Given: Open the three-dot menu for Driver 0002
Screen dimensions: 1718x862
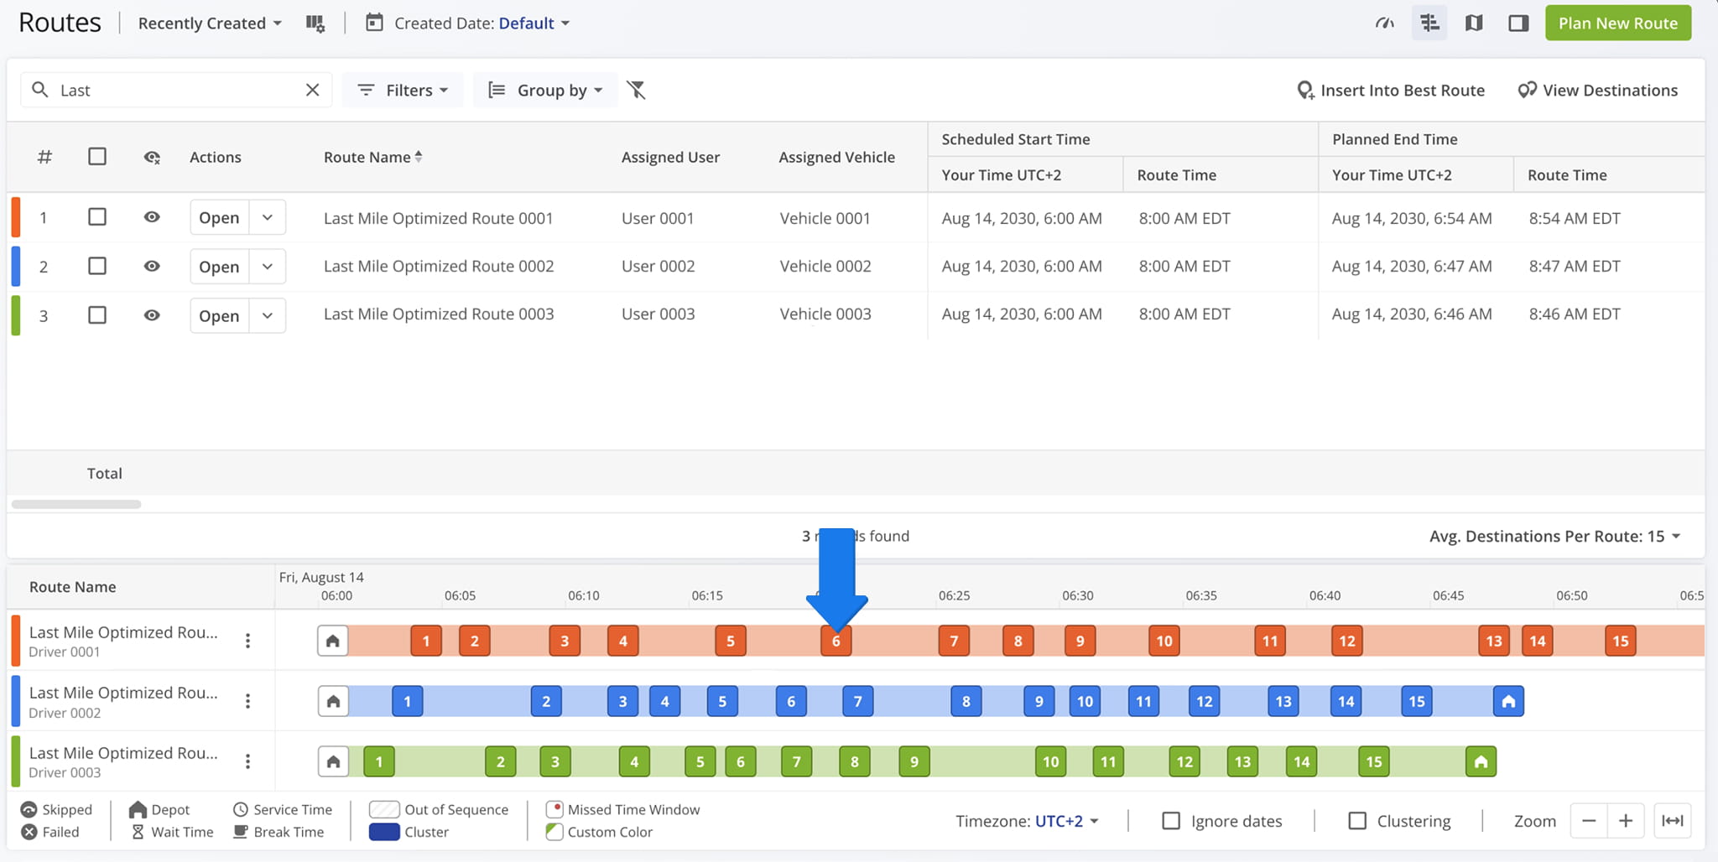Looking at the screenshot, I should tap(247, 701).
